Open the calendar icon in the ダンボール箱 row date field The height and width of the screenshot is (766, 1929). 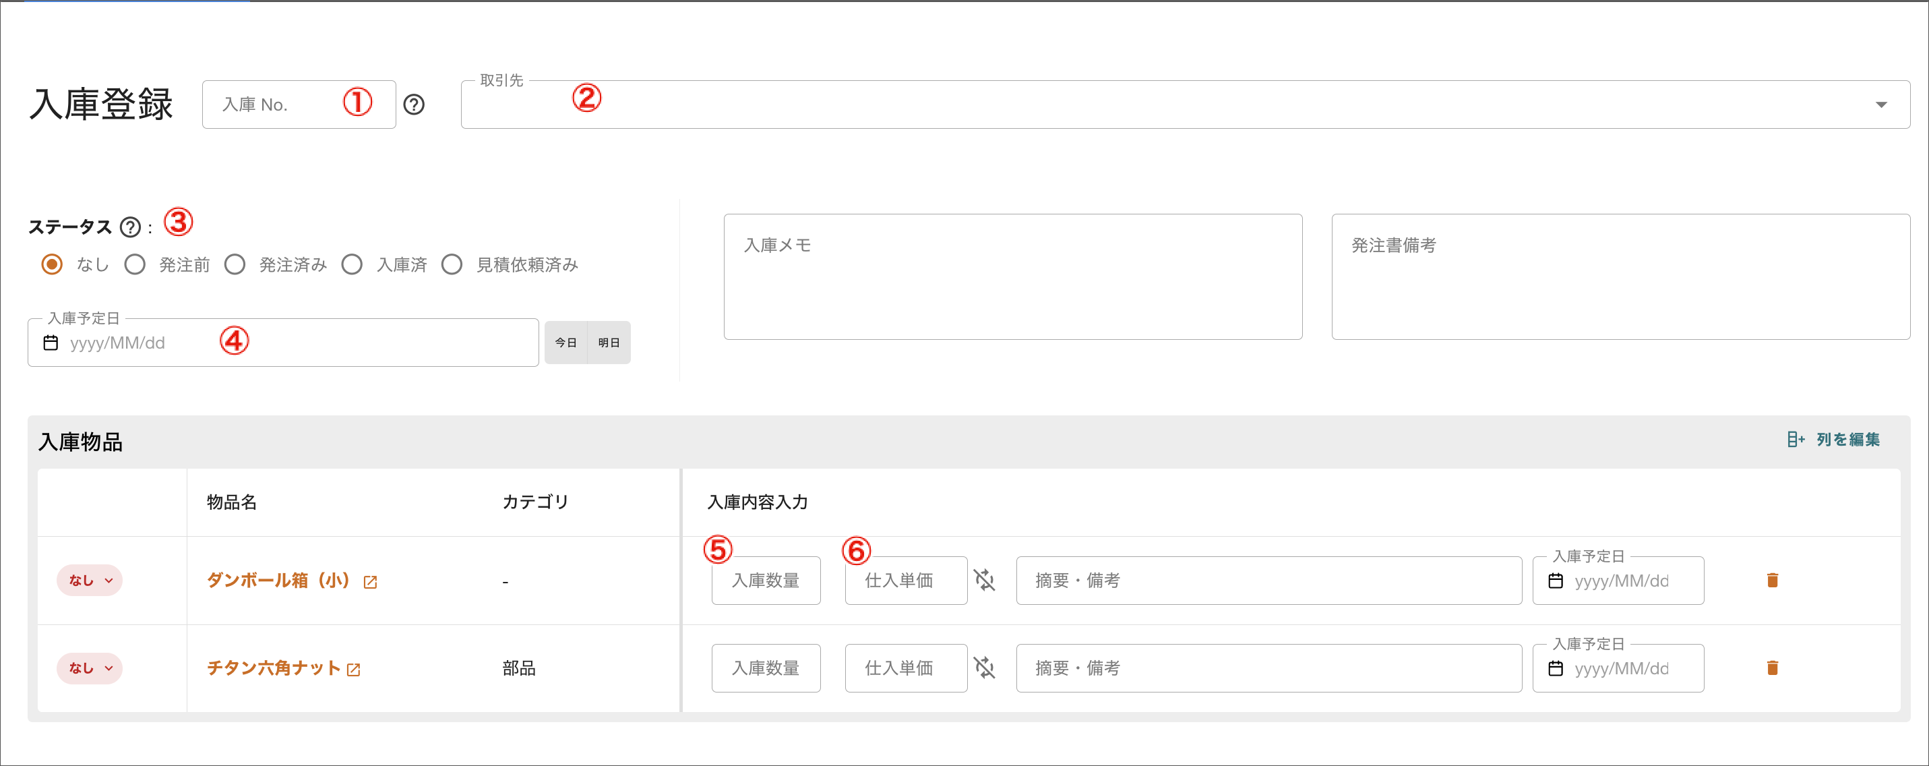click(x=1556, y=581)
